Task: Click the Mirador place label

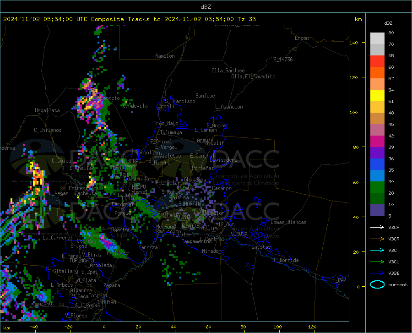Action: [x=211, y=251]
